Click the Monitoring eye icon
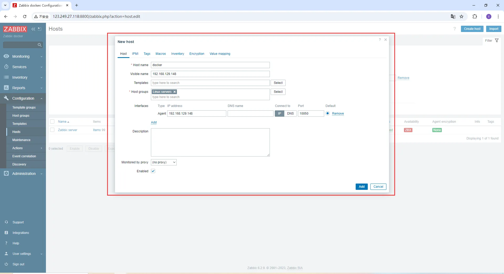Viewport: 504px width, 274px height. point(6,56)
